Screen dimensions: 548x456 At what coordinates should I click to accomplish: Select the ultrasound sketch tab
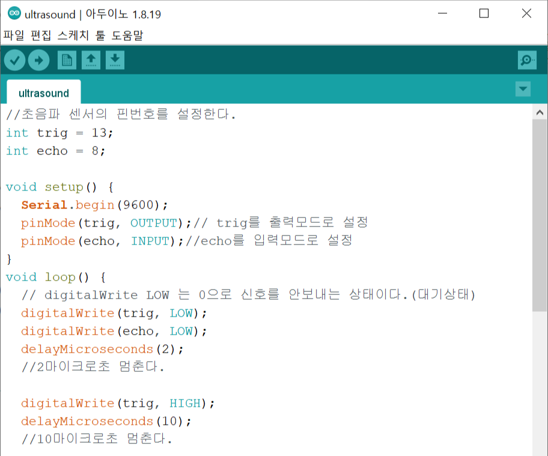point(44,93)
